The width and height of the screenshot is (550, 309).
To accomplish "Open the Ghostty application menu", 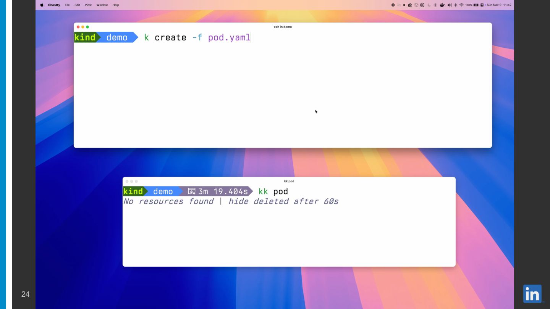I will click(54, 5).
